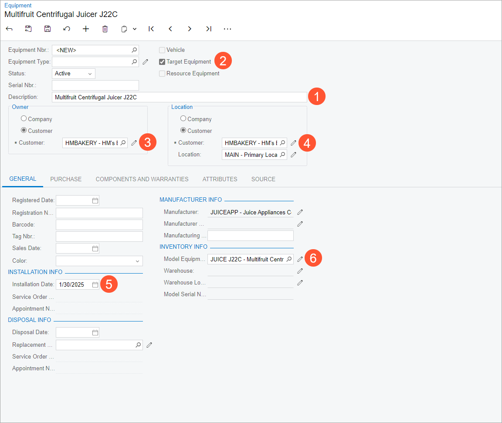This screenshot has height=423, width=502.
Task: Click the back arrow toolbar icon
Action: coord(9,29)
